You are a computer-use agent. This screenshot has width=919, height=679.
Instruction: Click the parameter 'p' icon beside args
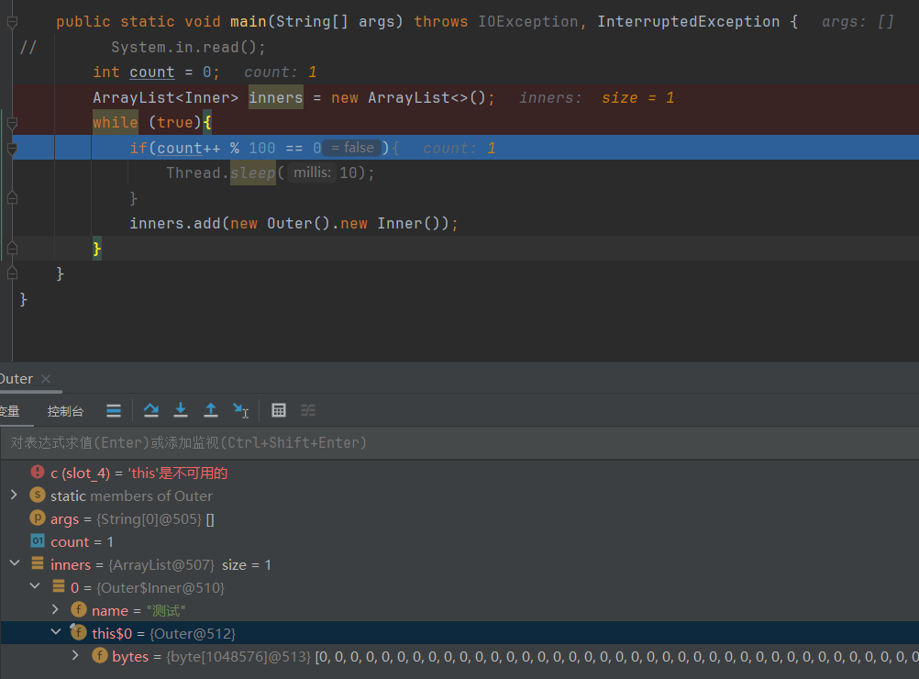tap(38, 518)
